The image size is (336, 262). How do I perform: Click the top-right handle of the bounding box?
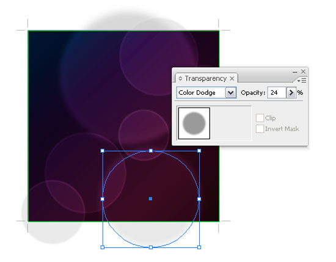click(199, 151)
